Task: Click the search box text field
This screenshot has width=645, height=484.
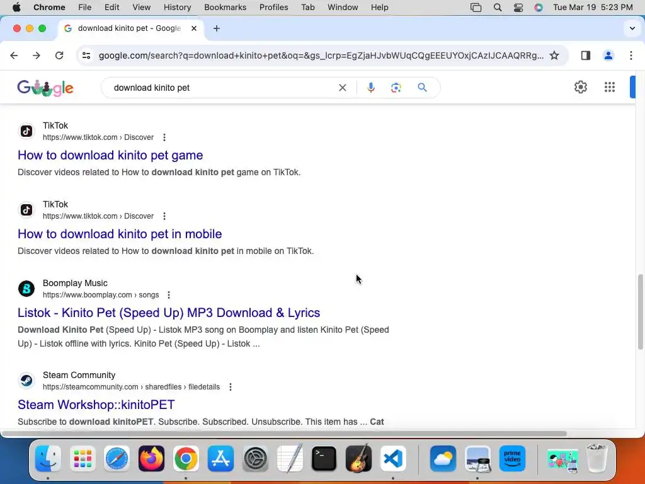Action: coord(222,88)
